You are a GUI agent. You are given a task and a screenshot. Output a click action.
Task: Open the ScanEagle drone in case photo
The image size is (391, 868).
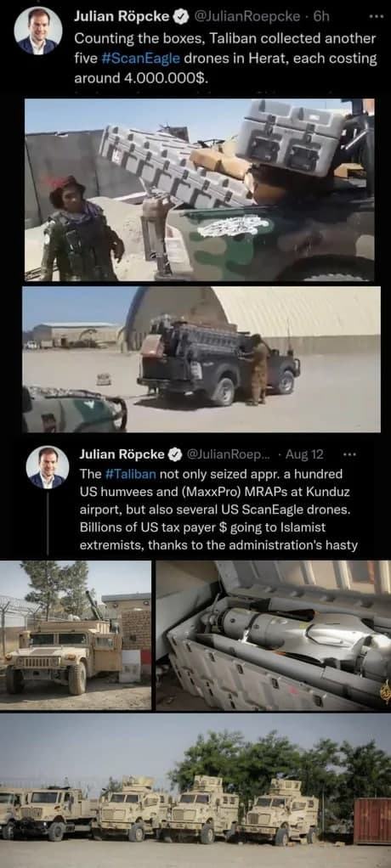pos(273,635)
